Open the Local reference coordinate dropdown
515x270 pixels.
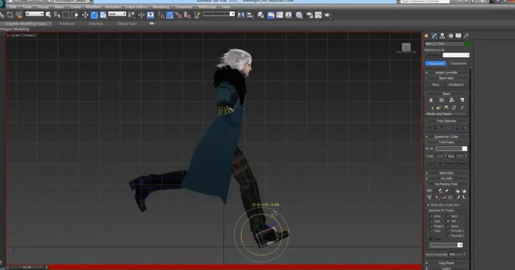(117, 14)
